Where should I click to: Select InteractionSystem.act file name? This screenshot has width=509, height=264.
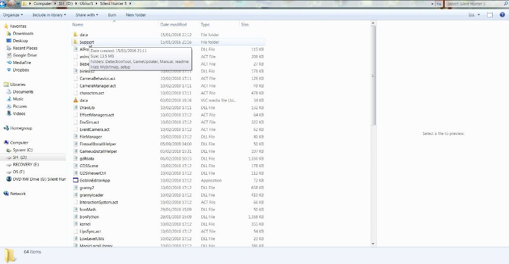[x=99, y=202]
